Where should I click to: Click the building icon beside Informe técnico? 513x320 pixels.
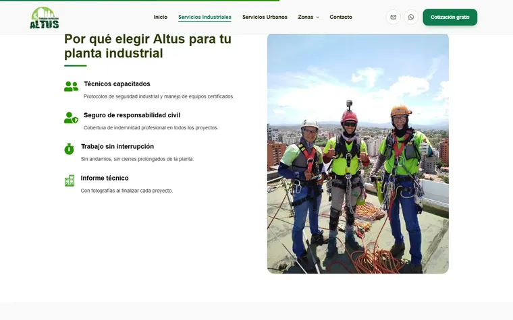[70, 181]
